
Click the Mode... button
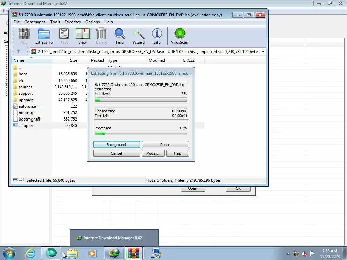pyautogui.click(x=153, y=153)
